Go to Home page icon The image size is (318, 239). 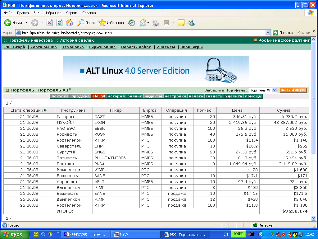point(69,23)
